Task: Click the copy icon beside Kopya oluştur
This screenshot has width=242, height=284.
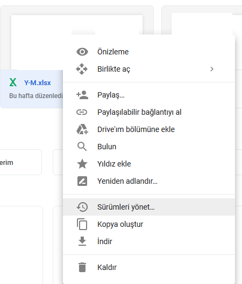Action: [x=82, y=224]
